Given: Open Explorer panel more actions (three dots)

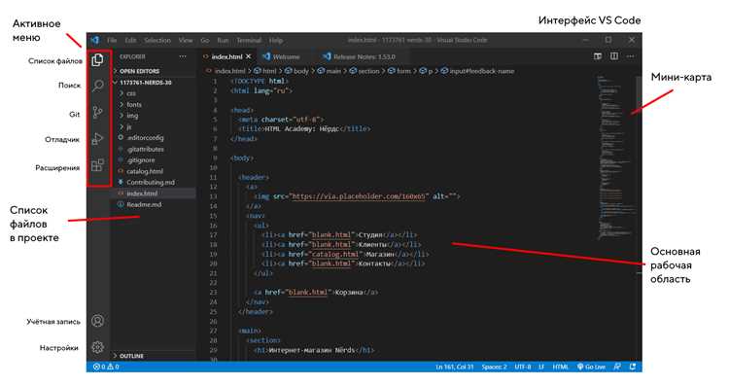Looking at the screenshot, I should tap(183, 56).
